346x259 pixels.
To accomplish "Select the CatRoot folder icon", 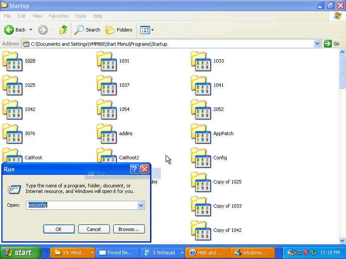I will click(x=13, y=155).
